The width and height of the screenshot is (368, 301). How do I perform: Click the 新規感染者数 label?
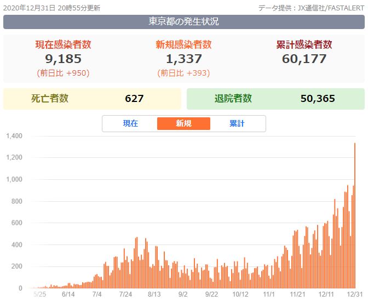click(x=184, y=44)
